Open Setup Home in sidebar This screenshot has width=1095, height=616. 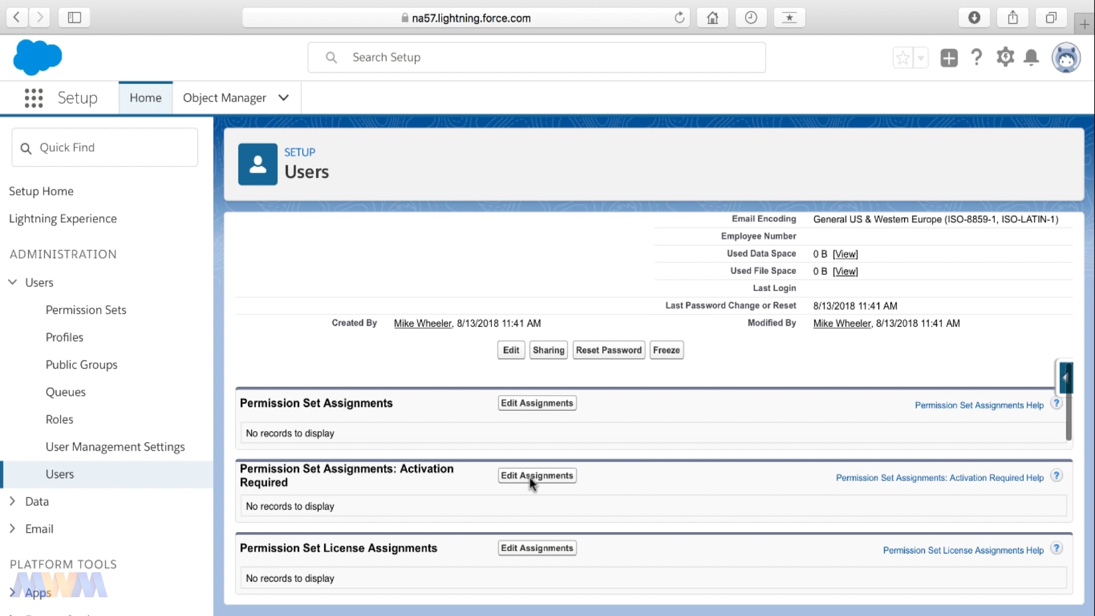(x=41, y=191)
